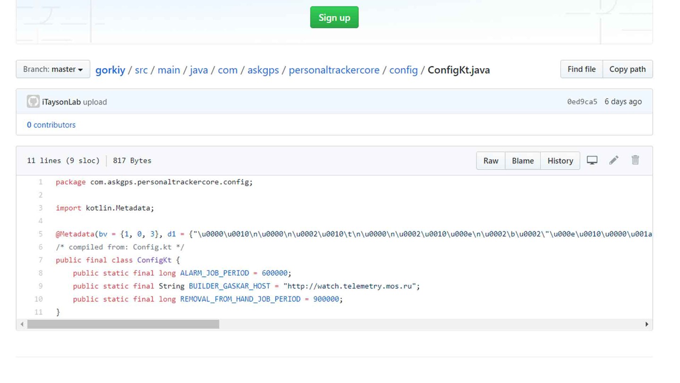Image resolution: width=680 pixels, height=383 pixels.
Task: Open the config folder breadcrumb
Action: coord(403,70)
